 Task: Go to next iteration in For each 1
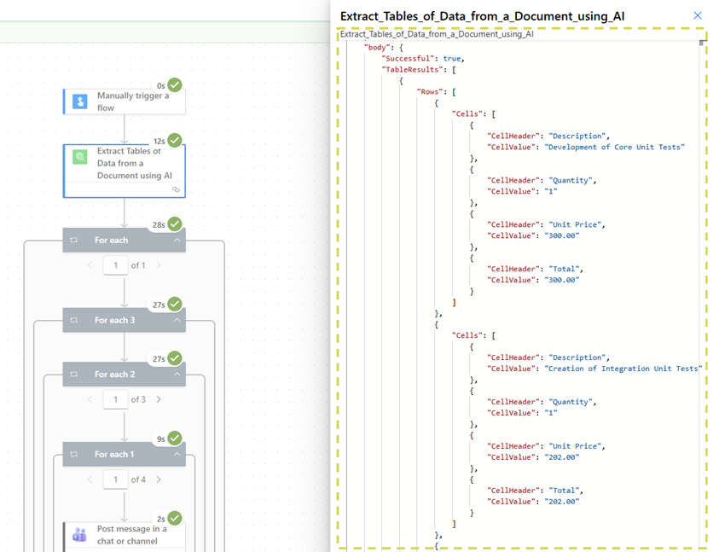point(159,479)
